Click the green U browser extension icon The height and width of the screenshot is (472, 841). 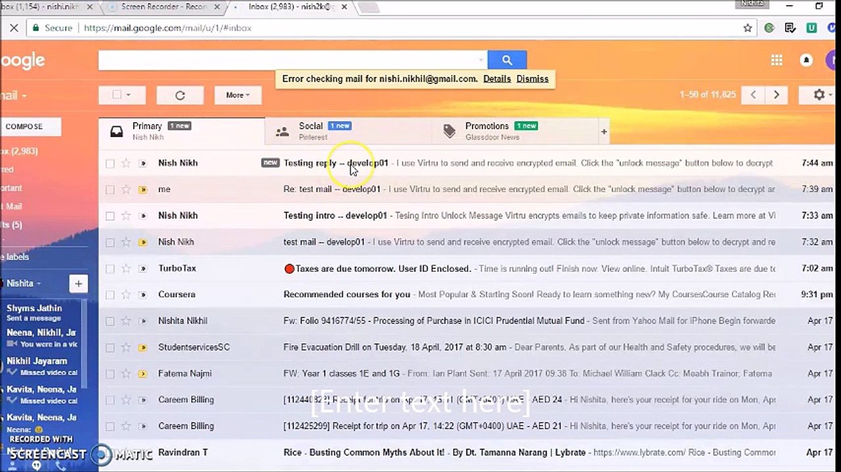(x=811, y=28)
